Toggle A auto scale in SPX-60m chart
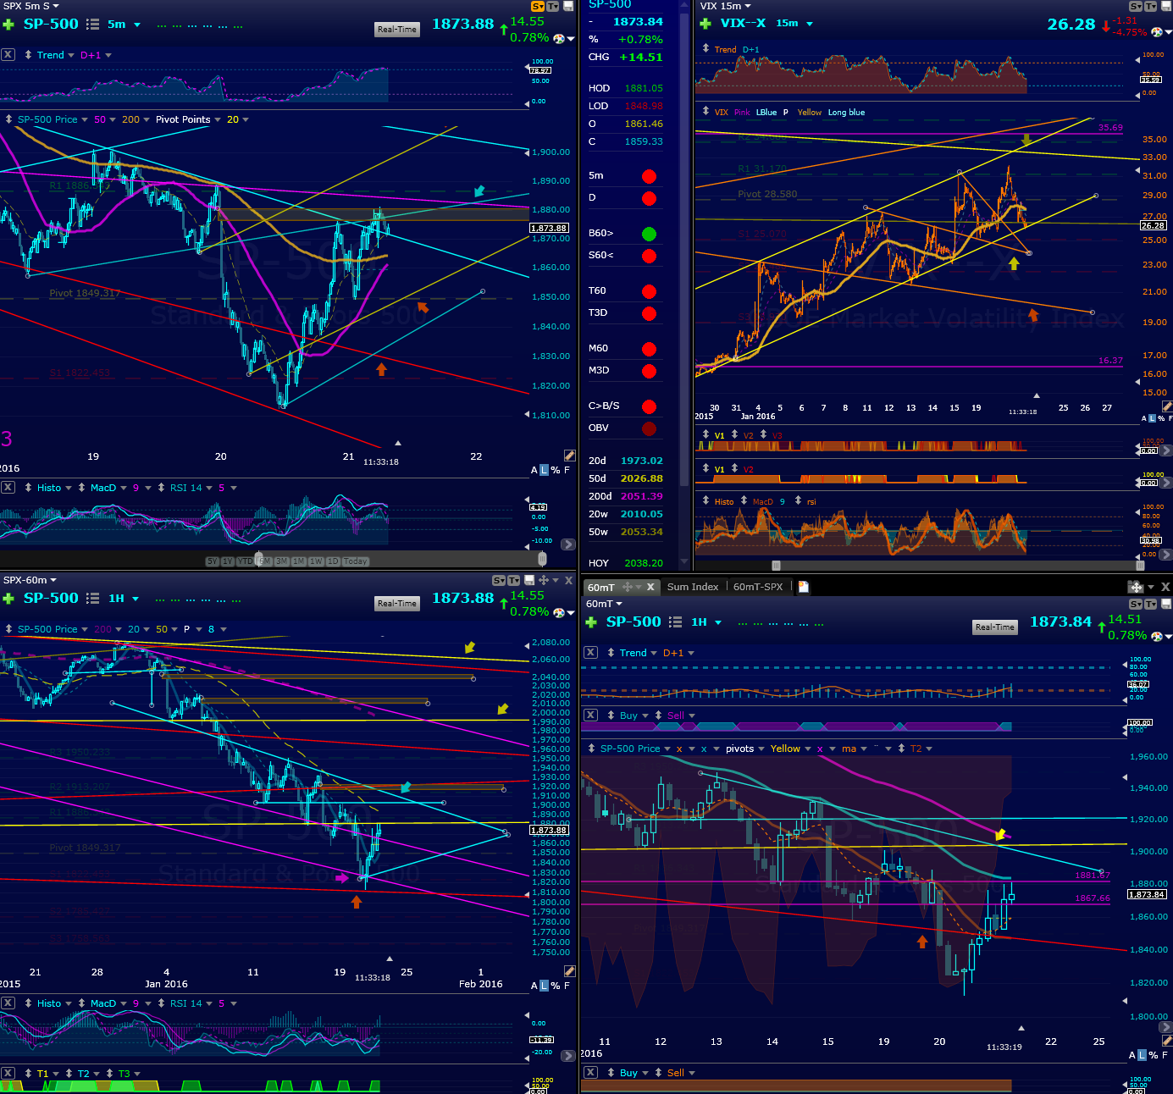Viewport: 1173px width, 1094px height. click(x=534, y=986)
